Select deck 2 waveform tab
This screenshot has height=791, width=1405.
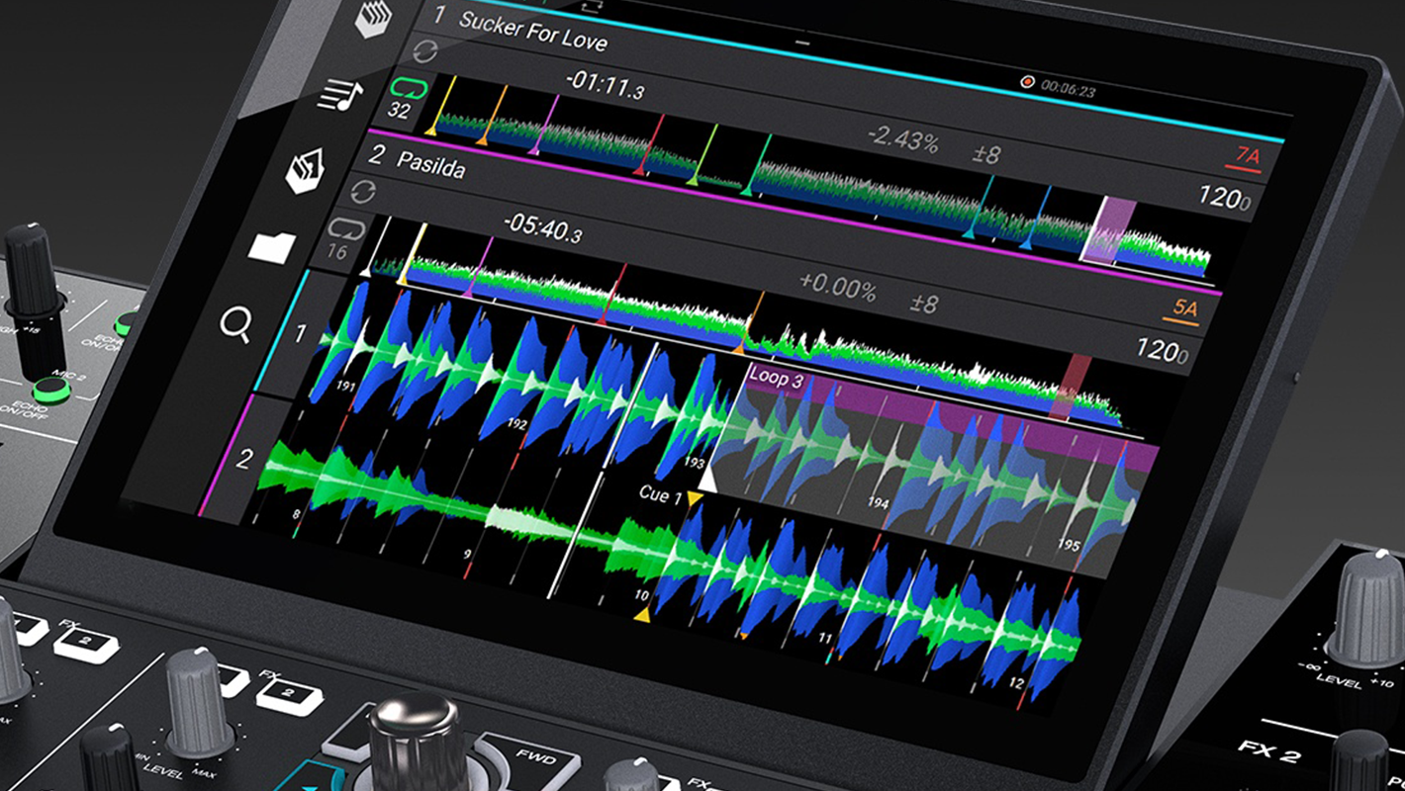[x=244, y=459]
